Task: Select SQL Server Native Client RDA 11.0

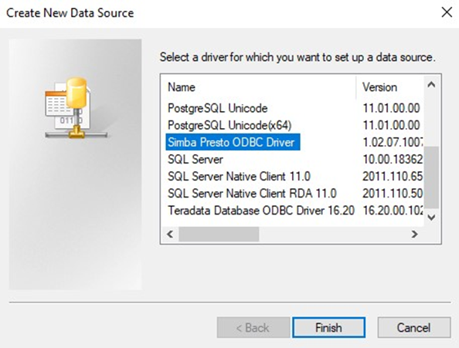Action: pos(252,194)
